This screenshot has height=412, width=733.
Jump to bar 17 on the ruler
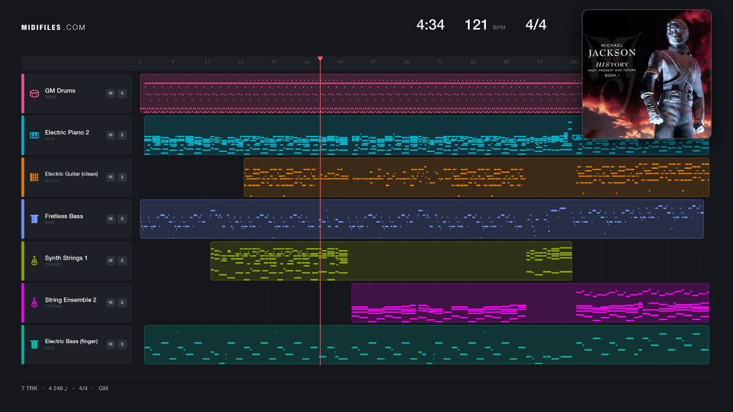(207, 62)
